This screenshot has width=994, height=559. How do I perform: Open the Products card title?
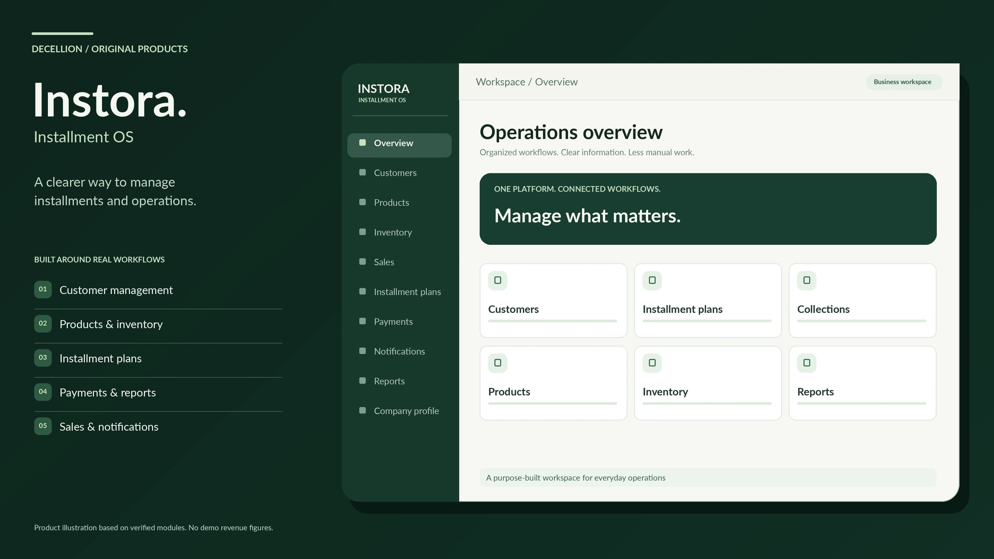tap(509, 392)
